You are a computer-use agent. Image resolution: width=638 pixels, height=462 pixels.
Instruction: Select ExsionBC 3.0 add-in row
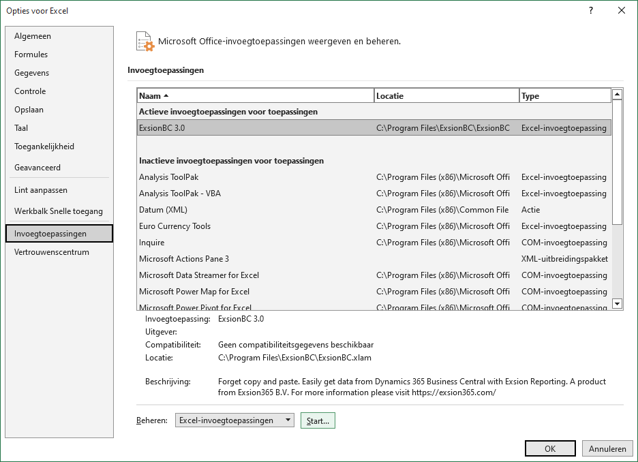(374, 127)
